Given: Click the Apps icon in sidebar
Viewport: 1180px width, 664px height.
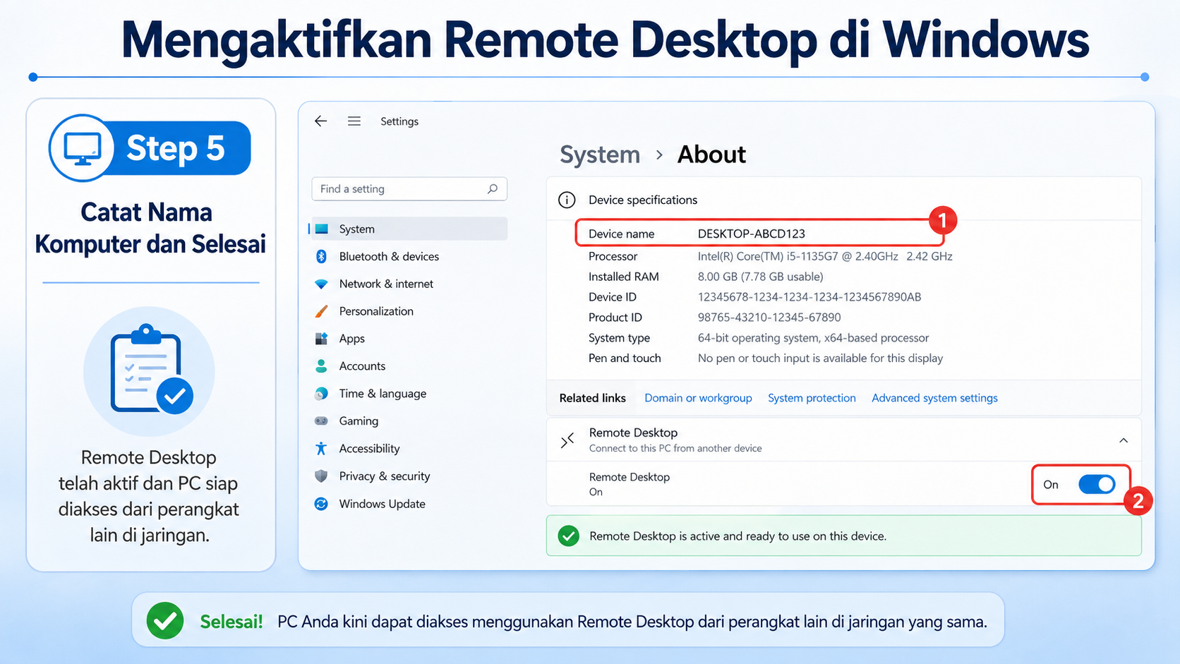Looking at the screenshot, I should [321, 339].
